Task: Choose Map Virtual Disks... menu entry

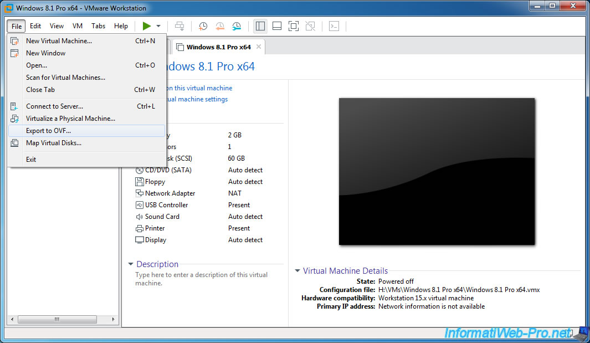Action: click(86, 143)
